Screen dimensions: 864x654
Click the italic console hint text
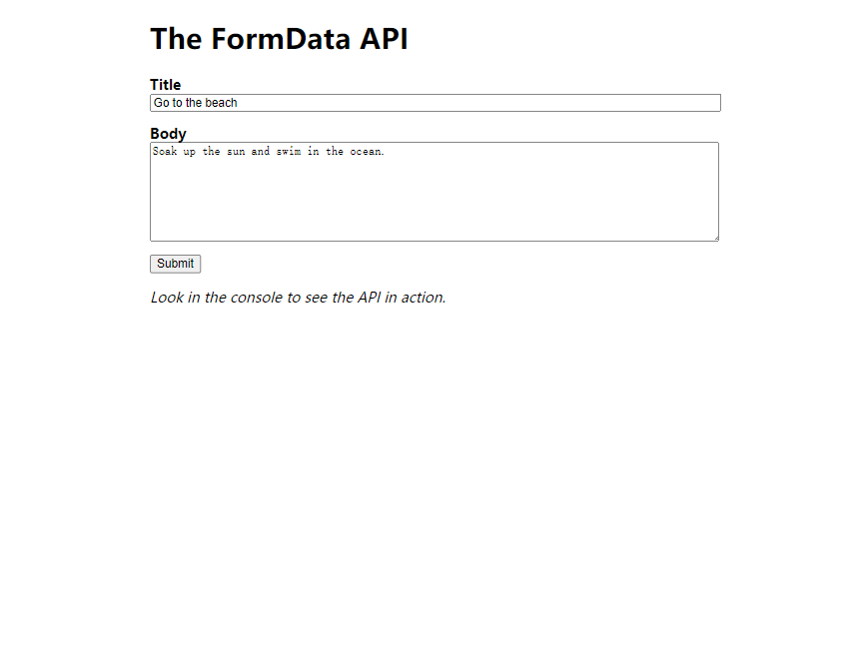pos(298,298)
